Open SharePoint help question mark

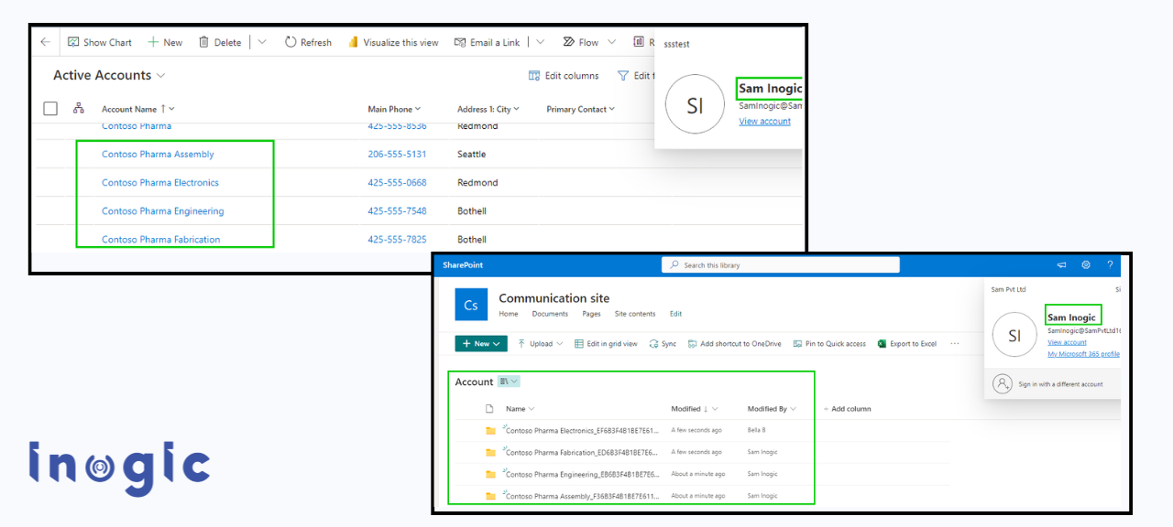pos(1110,265)
